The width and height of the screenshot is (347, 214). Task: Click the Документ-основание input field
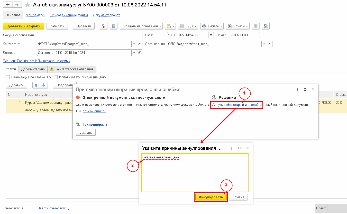click(87, 35)
